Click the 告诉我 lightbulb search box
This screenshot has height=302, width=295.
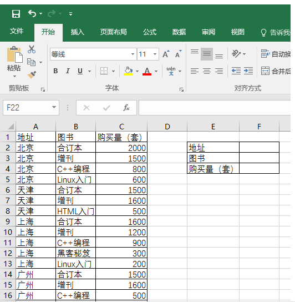276,33
